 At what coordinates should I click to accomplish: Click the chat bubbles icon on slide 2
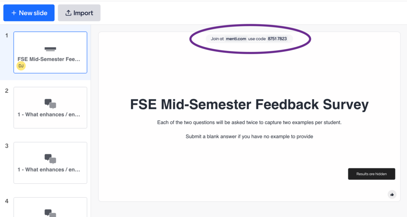(x=50, y=104)
